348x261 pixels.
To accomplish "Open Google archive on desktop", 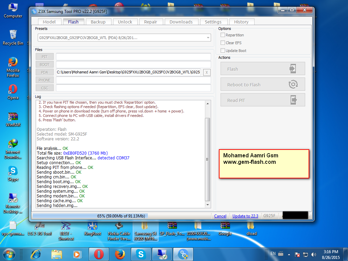I will pos(225,229).
